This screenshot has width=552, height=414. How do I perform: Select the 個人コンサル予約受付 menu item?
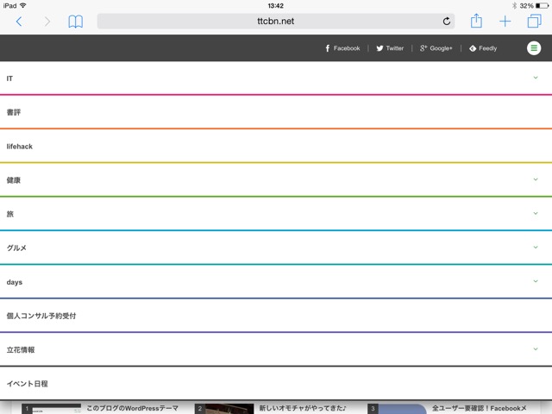point(41,317)
